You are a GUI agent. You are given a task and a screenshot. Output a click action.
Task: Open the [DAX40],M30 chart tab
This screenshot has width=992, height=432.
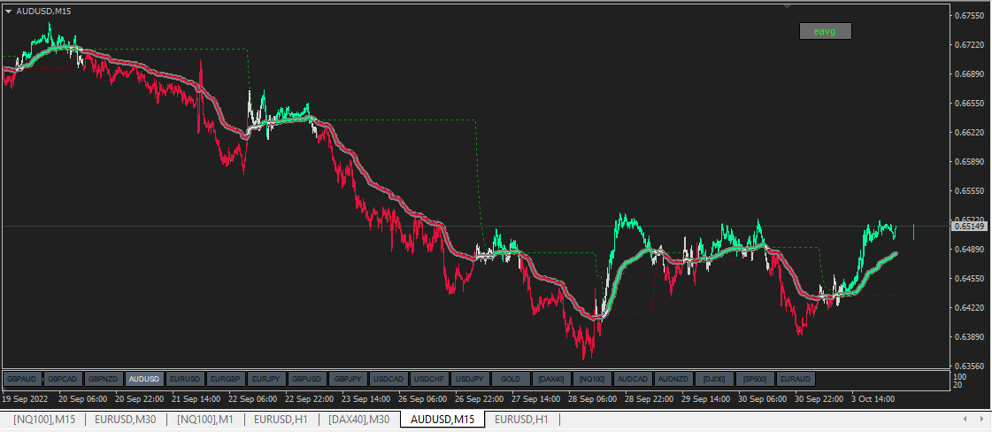click(x=360, y=419)
